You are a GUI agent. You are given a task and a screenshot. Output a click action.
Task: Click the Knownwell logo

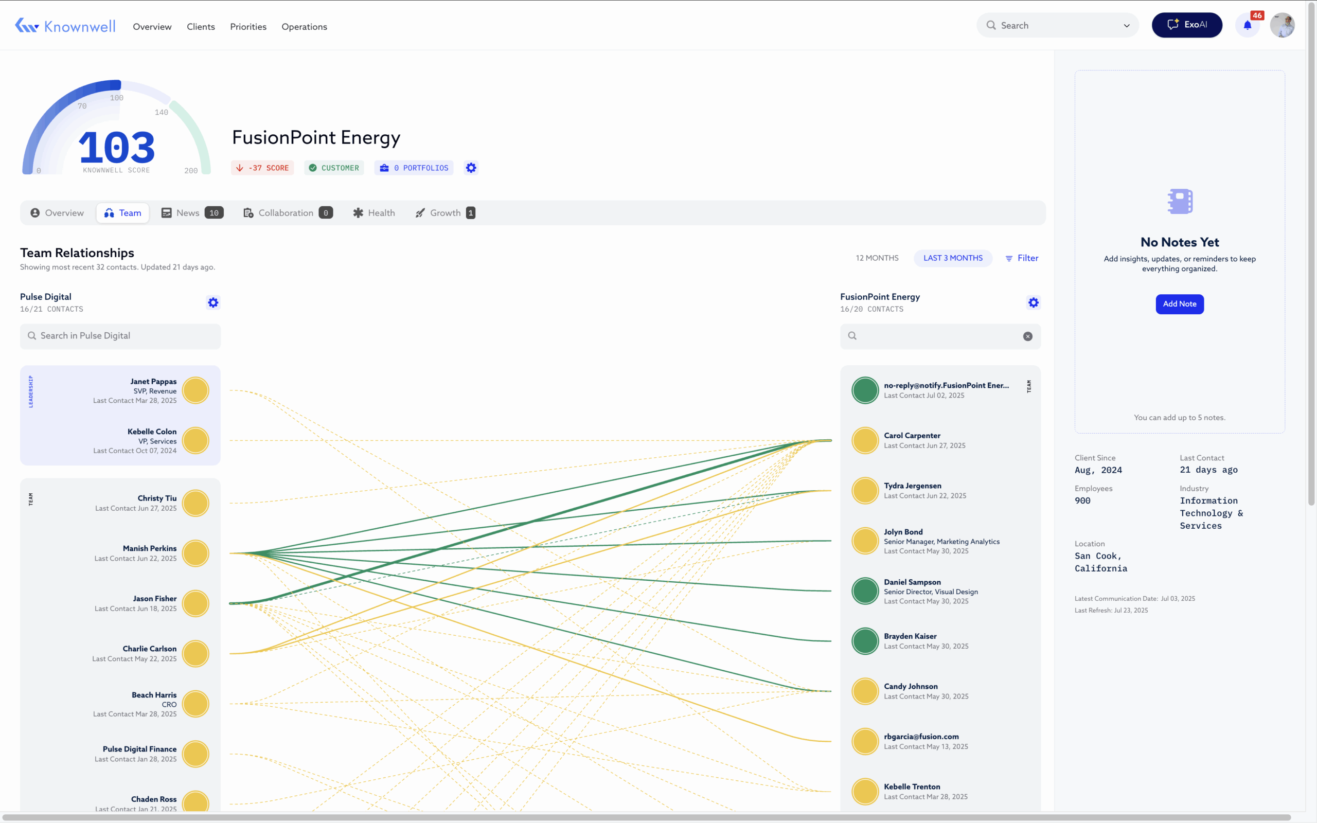(65, 26)
